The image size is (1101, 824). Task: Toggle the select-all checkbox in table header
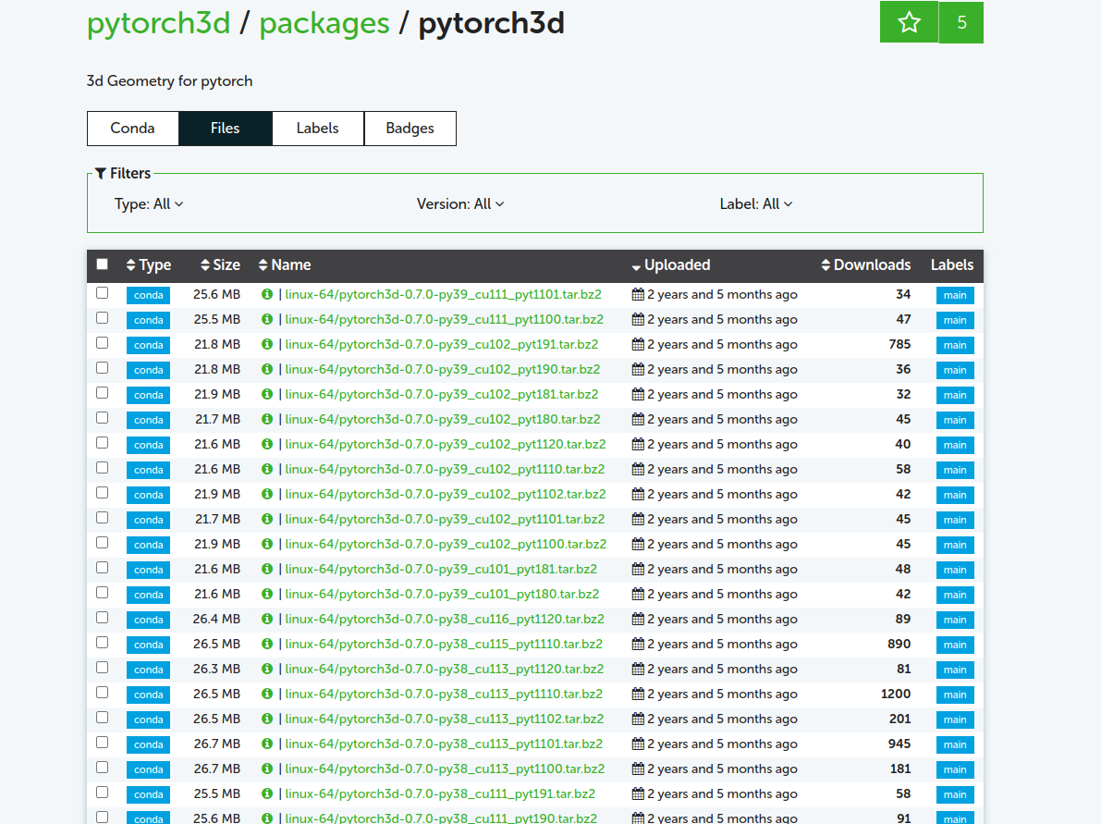point(103,264)
